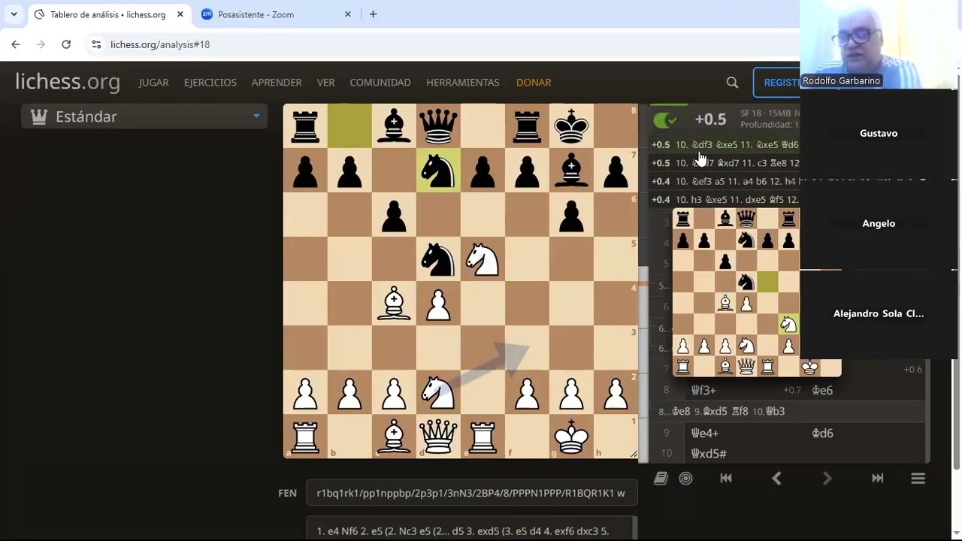The image size is (962, 541).
Task: Select the black queen on d8
Action: coord(438,126)
